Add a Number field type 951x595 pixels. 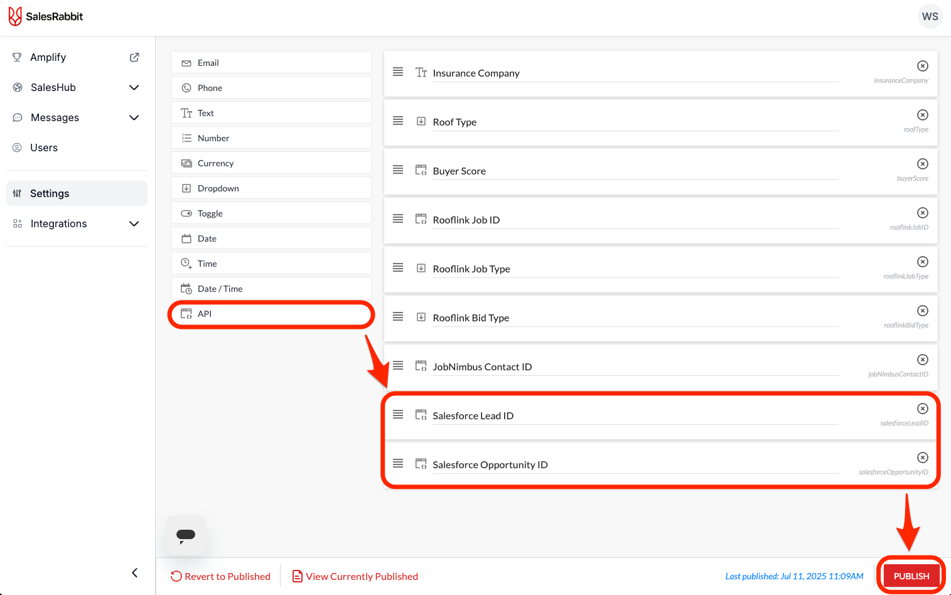click(x=271, y=138)
